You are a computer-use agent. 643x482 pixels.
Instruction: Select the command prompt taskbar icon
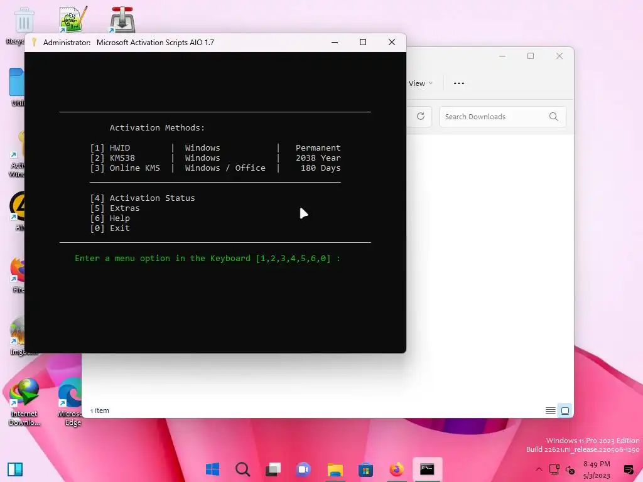[x=427, y=469]
